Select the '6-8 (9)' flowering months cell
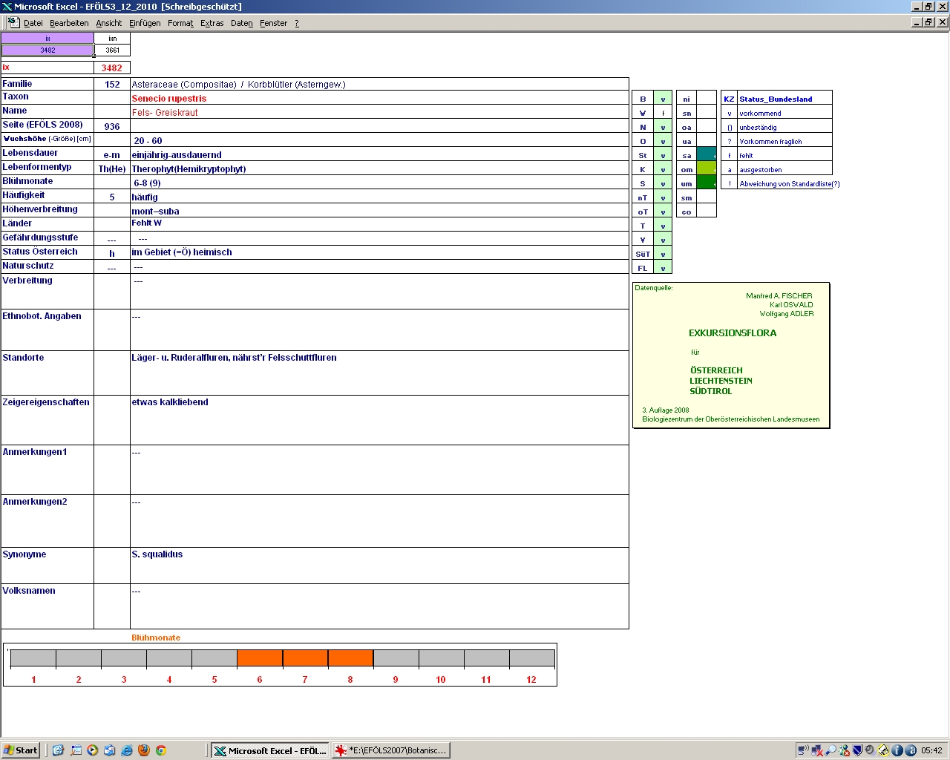The image size is (950, 760). 379,183
